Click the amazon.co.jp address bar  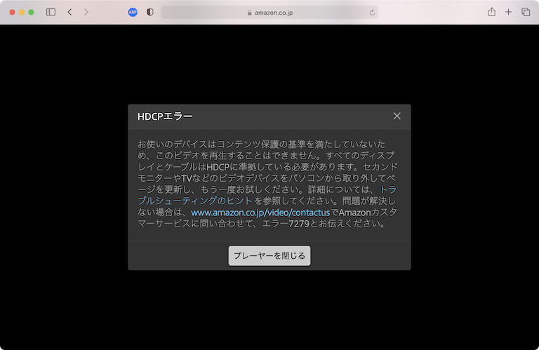(x=269, y=13)
